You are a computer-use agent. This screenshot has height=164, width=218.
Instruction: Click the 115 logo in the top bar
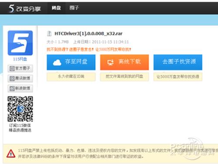(x=24, y=8)
